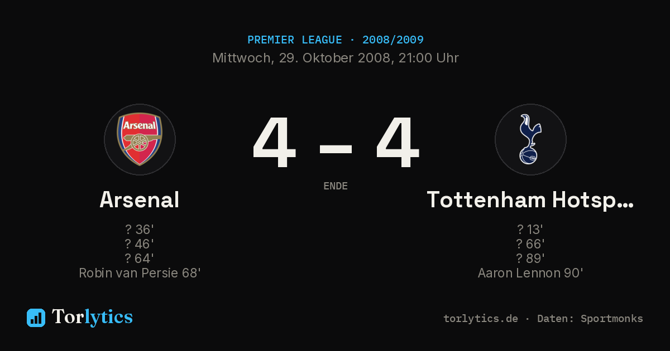This screenshot has width=670, height=351.
Task: Click the Tottenham Hotspur crest
Action: coord(530,139)
